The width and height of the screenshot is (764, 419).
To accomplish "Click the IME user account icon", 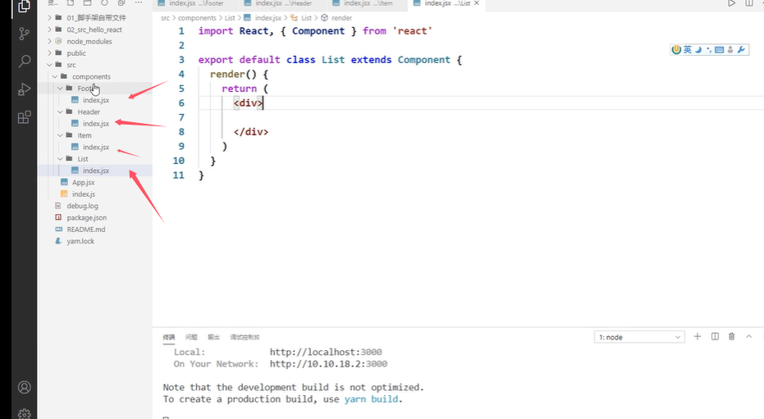I will tap(730, 50).
